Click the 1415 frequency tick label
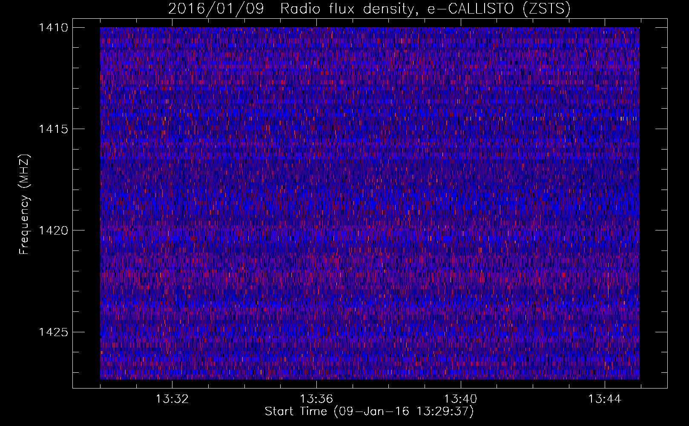689x426 pixels. (x=53, y=129)
